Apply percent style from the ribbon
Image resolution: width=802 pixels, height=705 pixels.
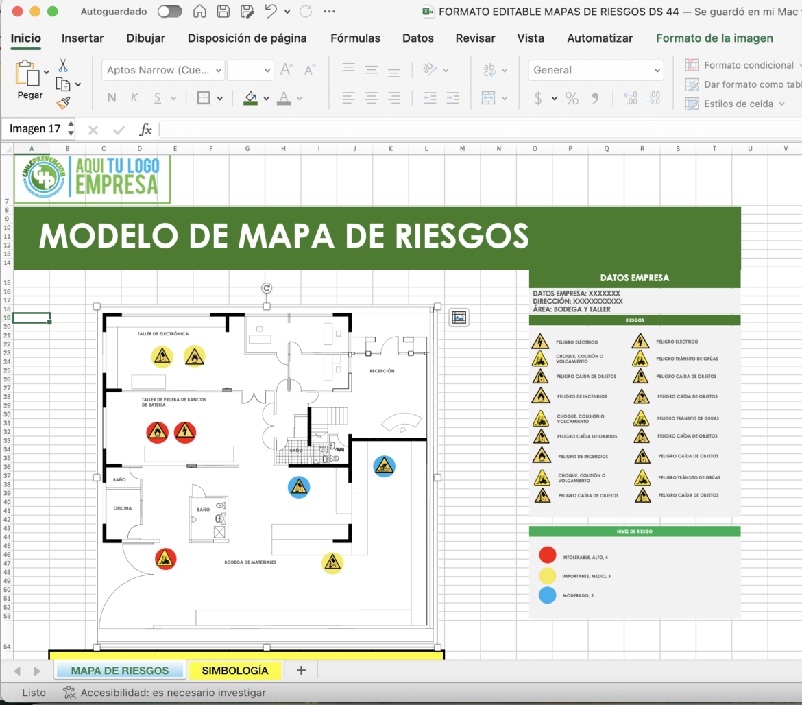(x=572, y=98)
